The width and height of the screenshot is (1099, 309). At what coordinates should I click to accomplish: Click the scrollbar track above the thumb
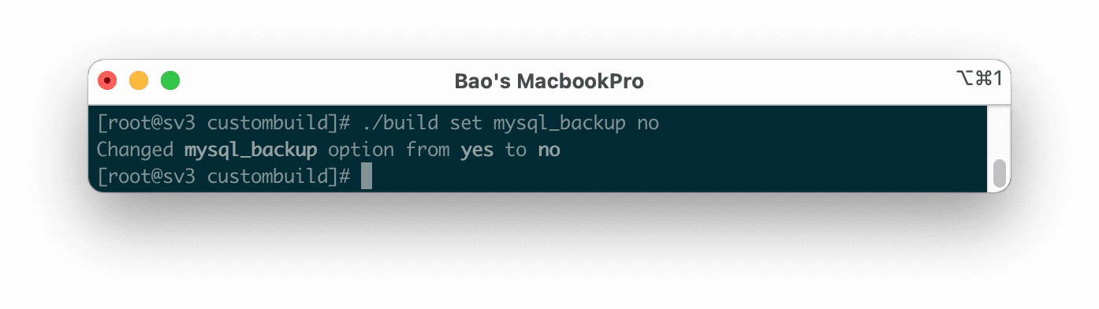[1000, 132]
